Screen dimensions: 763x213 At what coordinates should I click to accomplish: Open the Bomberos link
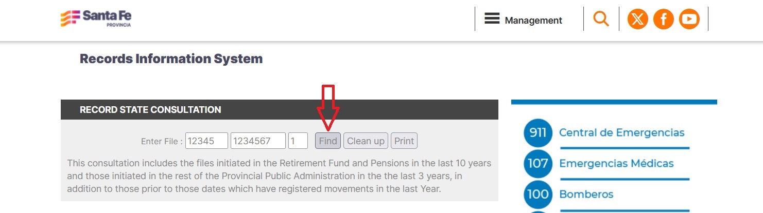point(586,195)
